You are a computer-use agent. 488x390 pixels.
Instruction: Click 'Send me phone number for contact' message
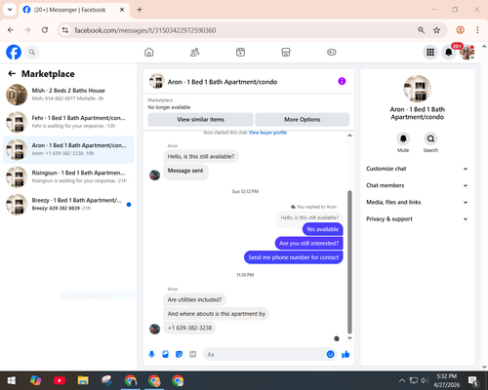294,257
